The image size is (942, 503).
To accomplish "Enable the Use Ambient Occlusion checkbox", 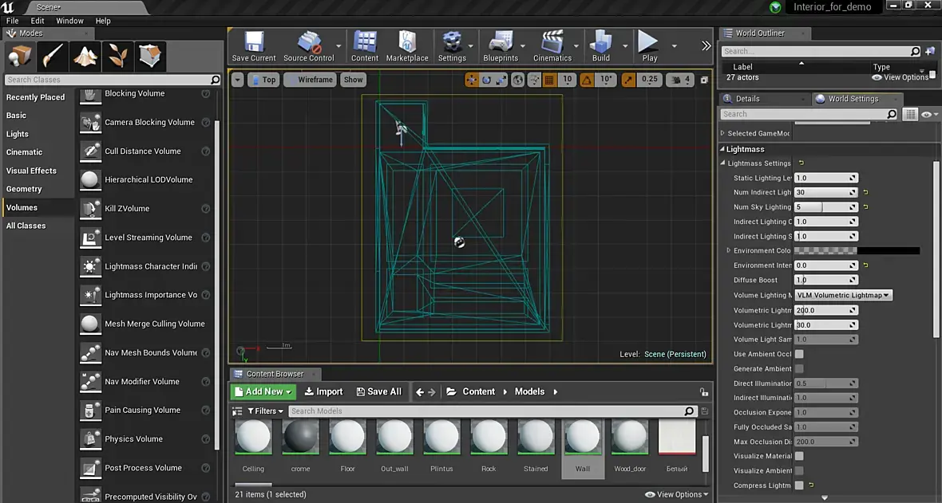I will click(x=799, y=354).
